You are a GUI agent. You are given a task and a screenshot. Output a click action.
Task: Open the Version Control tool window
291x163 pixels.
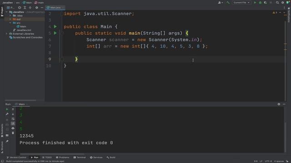tap(16, 158)
